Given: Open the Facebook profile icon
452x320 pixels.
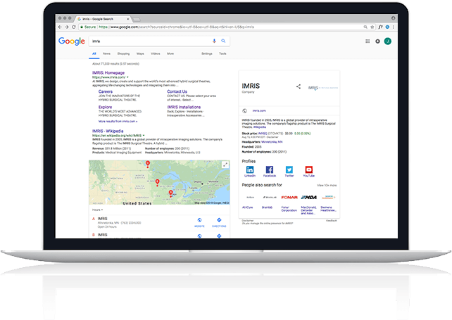Looking at the screenshot, I should pos(270,169).
